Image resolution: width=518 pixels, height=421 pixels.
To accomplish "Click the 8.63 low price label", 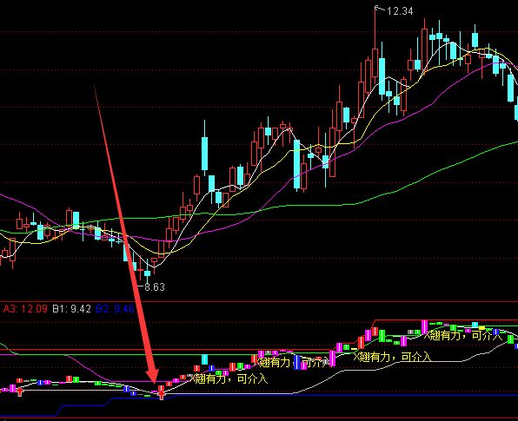I will tap(155, 287).
